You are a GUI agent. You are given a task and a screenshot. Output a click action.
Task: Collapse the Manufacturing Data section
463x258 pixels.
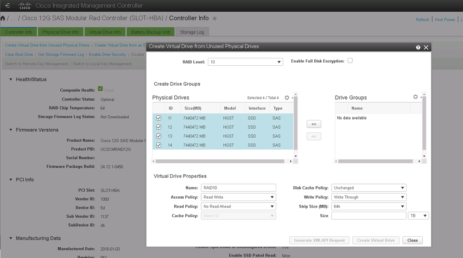(x=11, y=238)
